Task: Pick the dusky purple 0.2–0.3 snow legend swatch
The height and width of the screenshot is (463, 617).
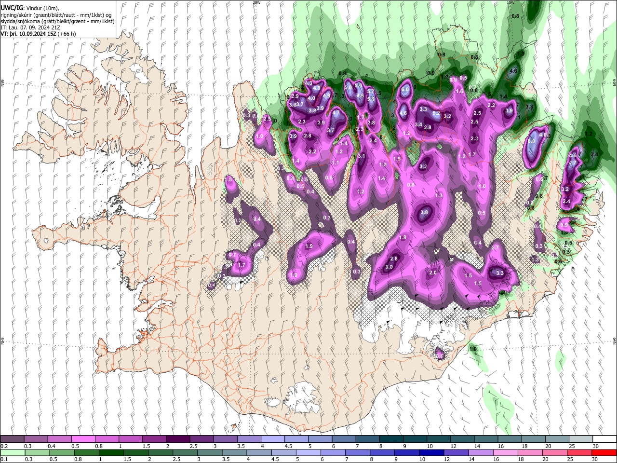Action: (12, 439)
